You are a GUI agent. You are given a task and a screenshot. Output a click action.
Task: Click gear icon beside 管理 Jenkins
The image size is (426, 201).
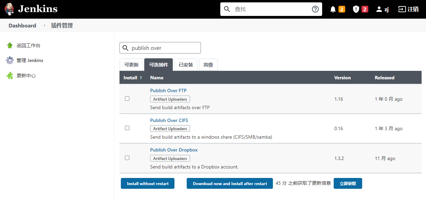[10, 60]
